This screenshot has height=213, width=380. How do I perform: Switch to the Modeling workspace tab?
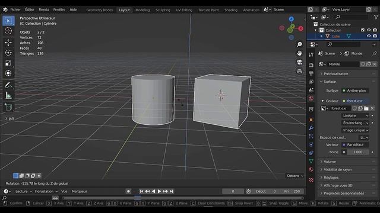(142, 10)
